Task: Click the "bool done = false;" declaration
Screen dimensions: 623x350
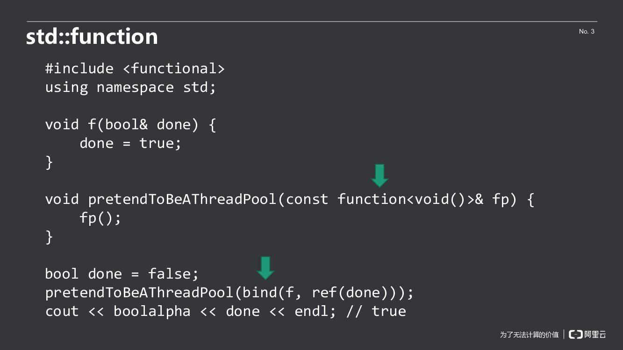Action: click(x=122, y=274)
